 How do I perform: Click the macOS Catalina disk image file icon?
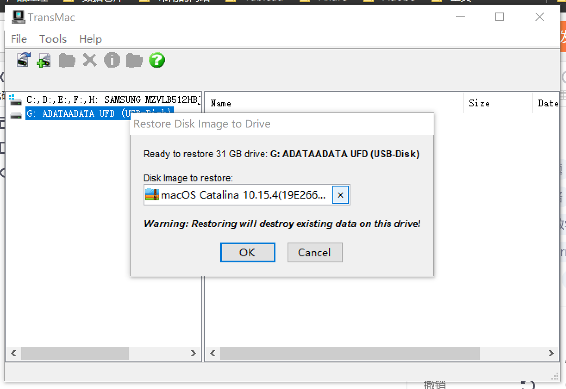152,195
